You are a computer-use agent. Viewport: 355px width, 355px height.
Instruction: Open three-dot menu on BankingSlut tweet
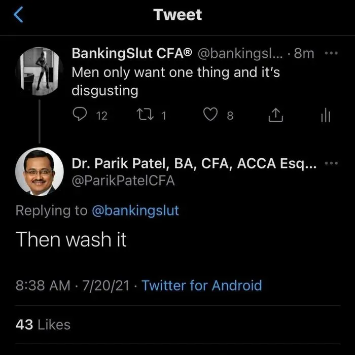331,53
